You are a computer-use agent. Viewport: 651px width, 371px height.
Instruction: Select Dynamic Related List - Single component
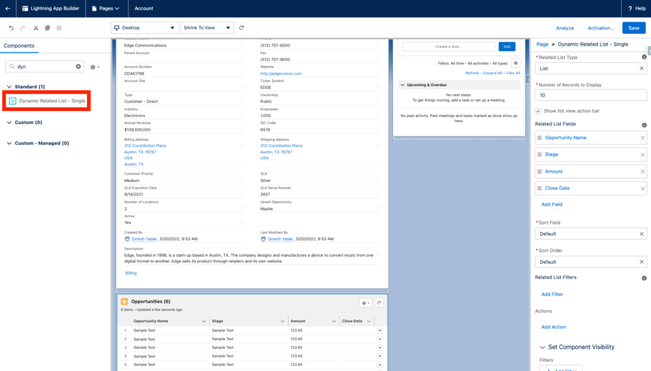(x=47, y=101)
